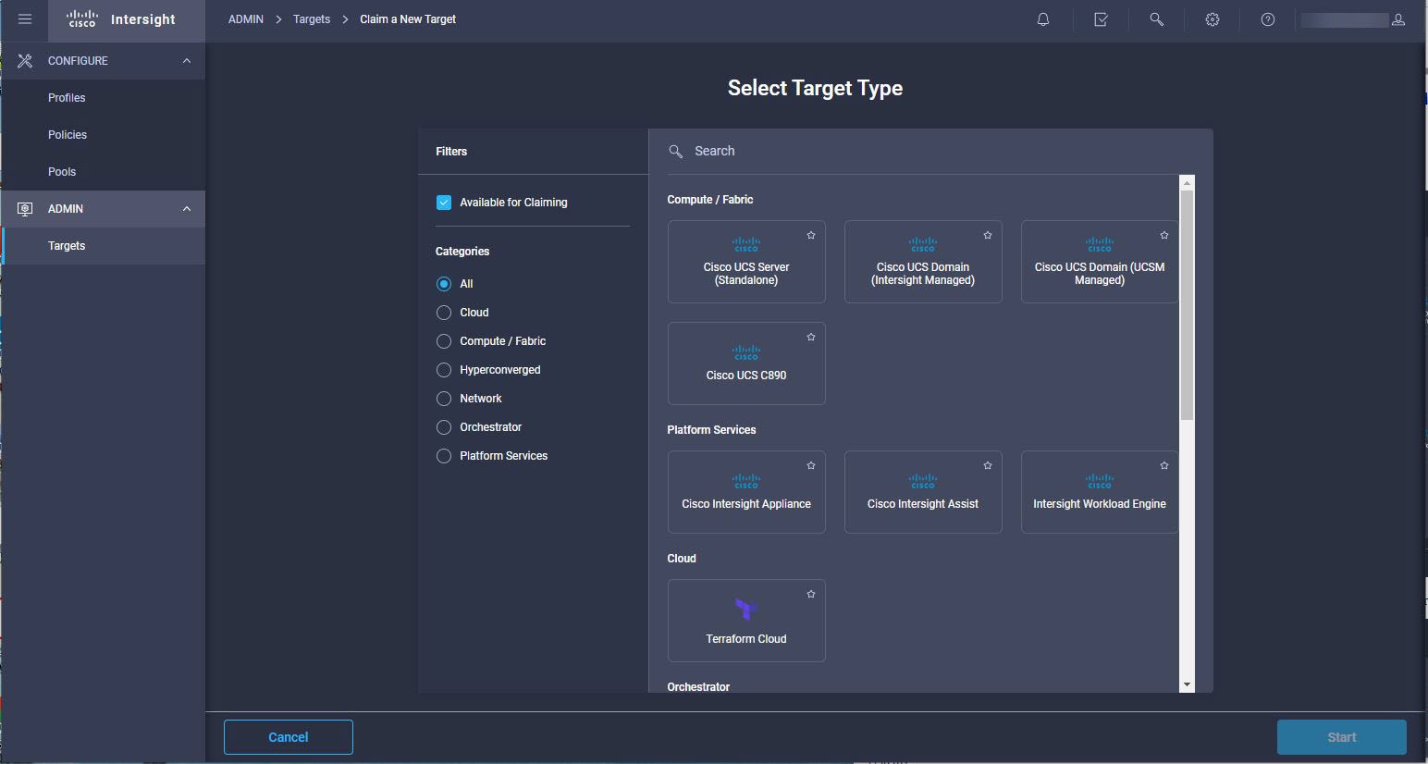Click the magnifier icon in Search field
The height and width of the screenshot is (764, 1428).
pos(676,151)
